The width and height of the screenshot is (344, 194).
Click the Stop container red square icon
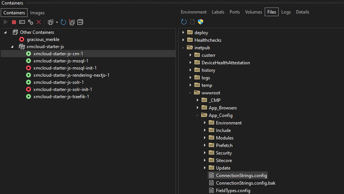14,22
